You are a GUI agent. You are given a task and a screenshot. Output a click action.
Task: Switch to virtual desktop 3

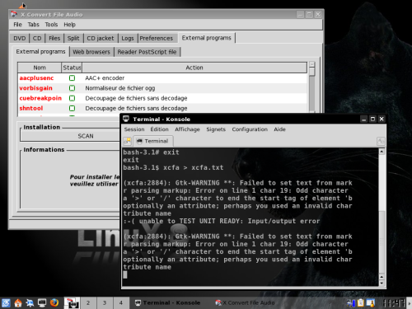tap(105, 302)
